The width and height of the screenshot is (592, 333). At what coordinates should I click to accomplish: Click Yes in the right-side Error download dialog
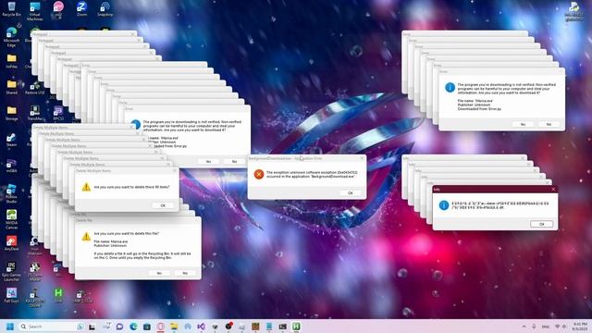click(x=523, y=124)
